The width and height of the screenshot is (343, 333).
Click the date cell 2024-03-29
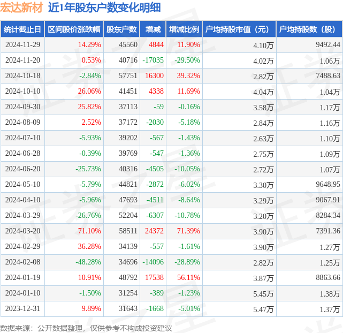[x=23, y=216]
